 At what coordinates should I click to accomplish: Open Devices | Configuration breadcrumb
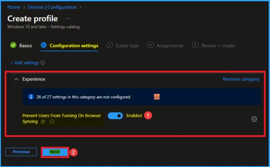point(52,7)
